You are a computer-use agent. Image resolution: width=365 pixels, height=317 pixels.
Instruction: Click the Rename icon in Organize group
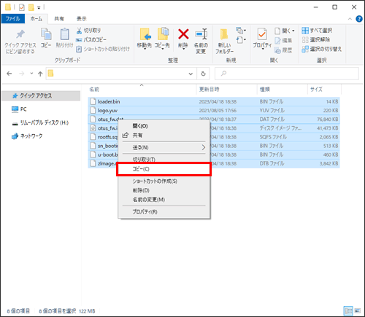[x=201, y=34]
